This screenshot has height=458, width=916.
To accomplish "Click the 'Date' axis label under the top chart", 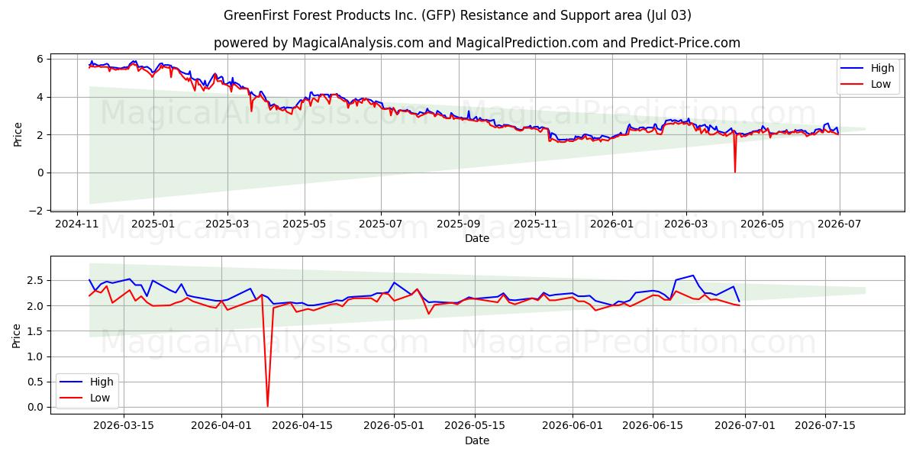I will [477, 239].
